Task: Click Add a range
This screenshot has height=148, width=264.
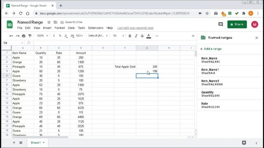Action: coord(211,49)
